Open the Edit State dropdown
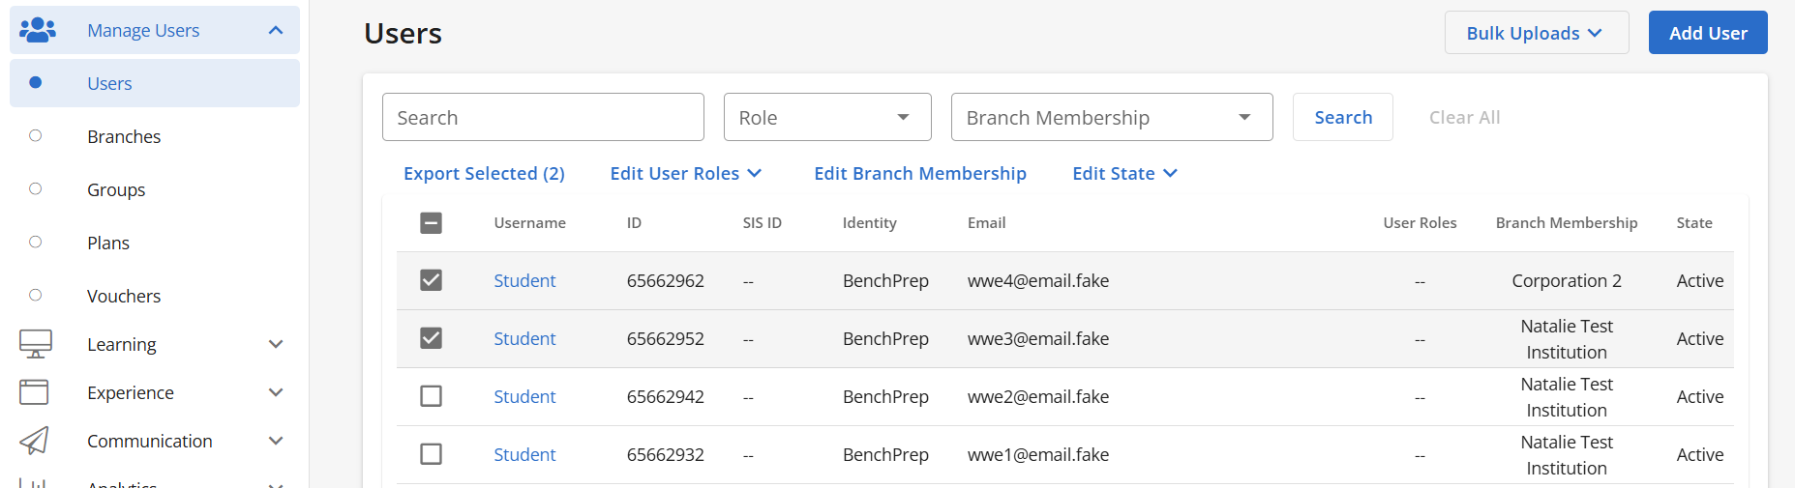Screen dimensions: 1795x488 coord(1125,173)
